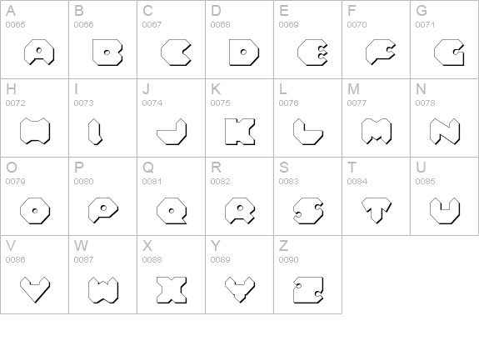Click the 0090 code under Z
Viewport: 479px width, 351px height.
pyautogui.click(x=288, y=259)
